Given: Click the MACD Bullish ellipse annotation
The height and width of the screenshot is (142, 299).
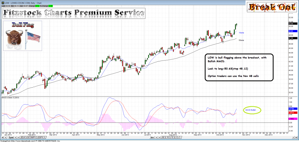Looking at the screenshot, I should (251, 110).
